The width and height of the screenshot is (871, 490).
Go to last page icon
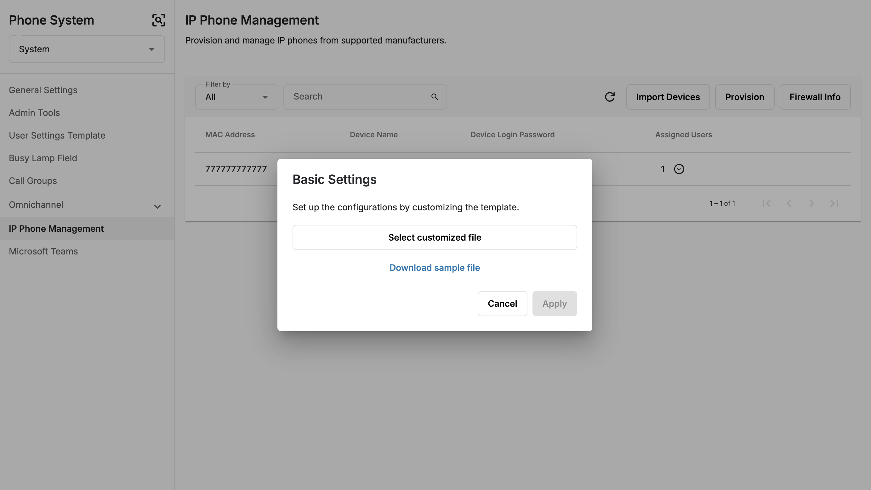pos(834,203)
